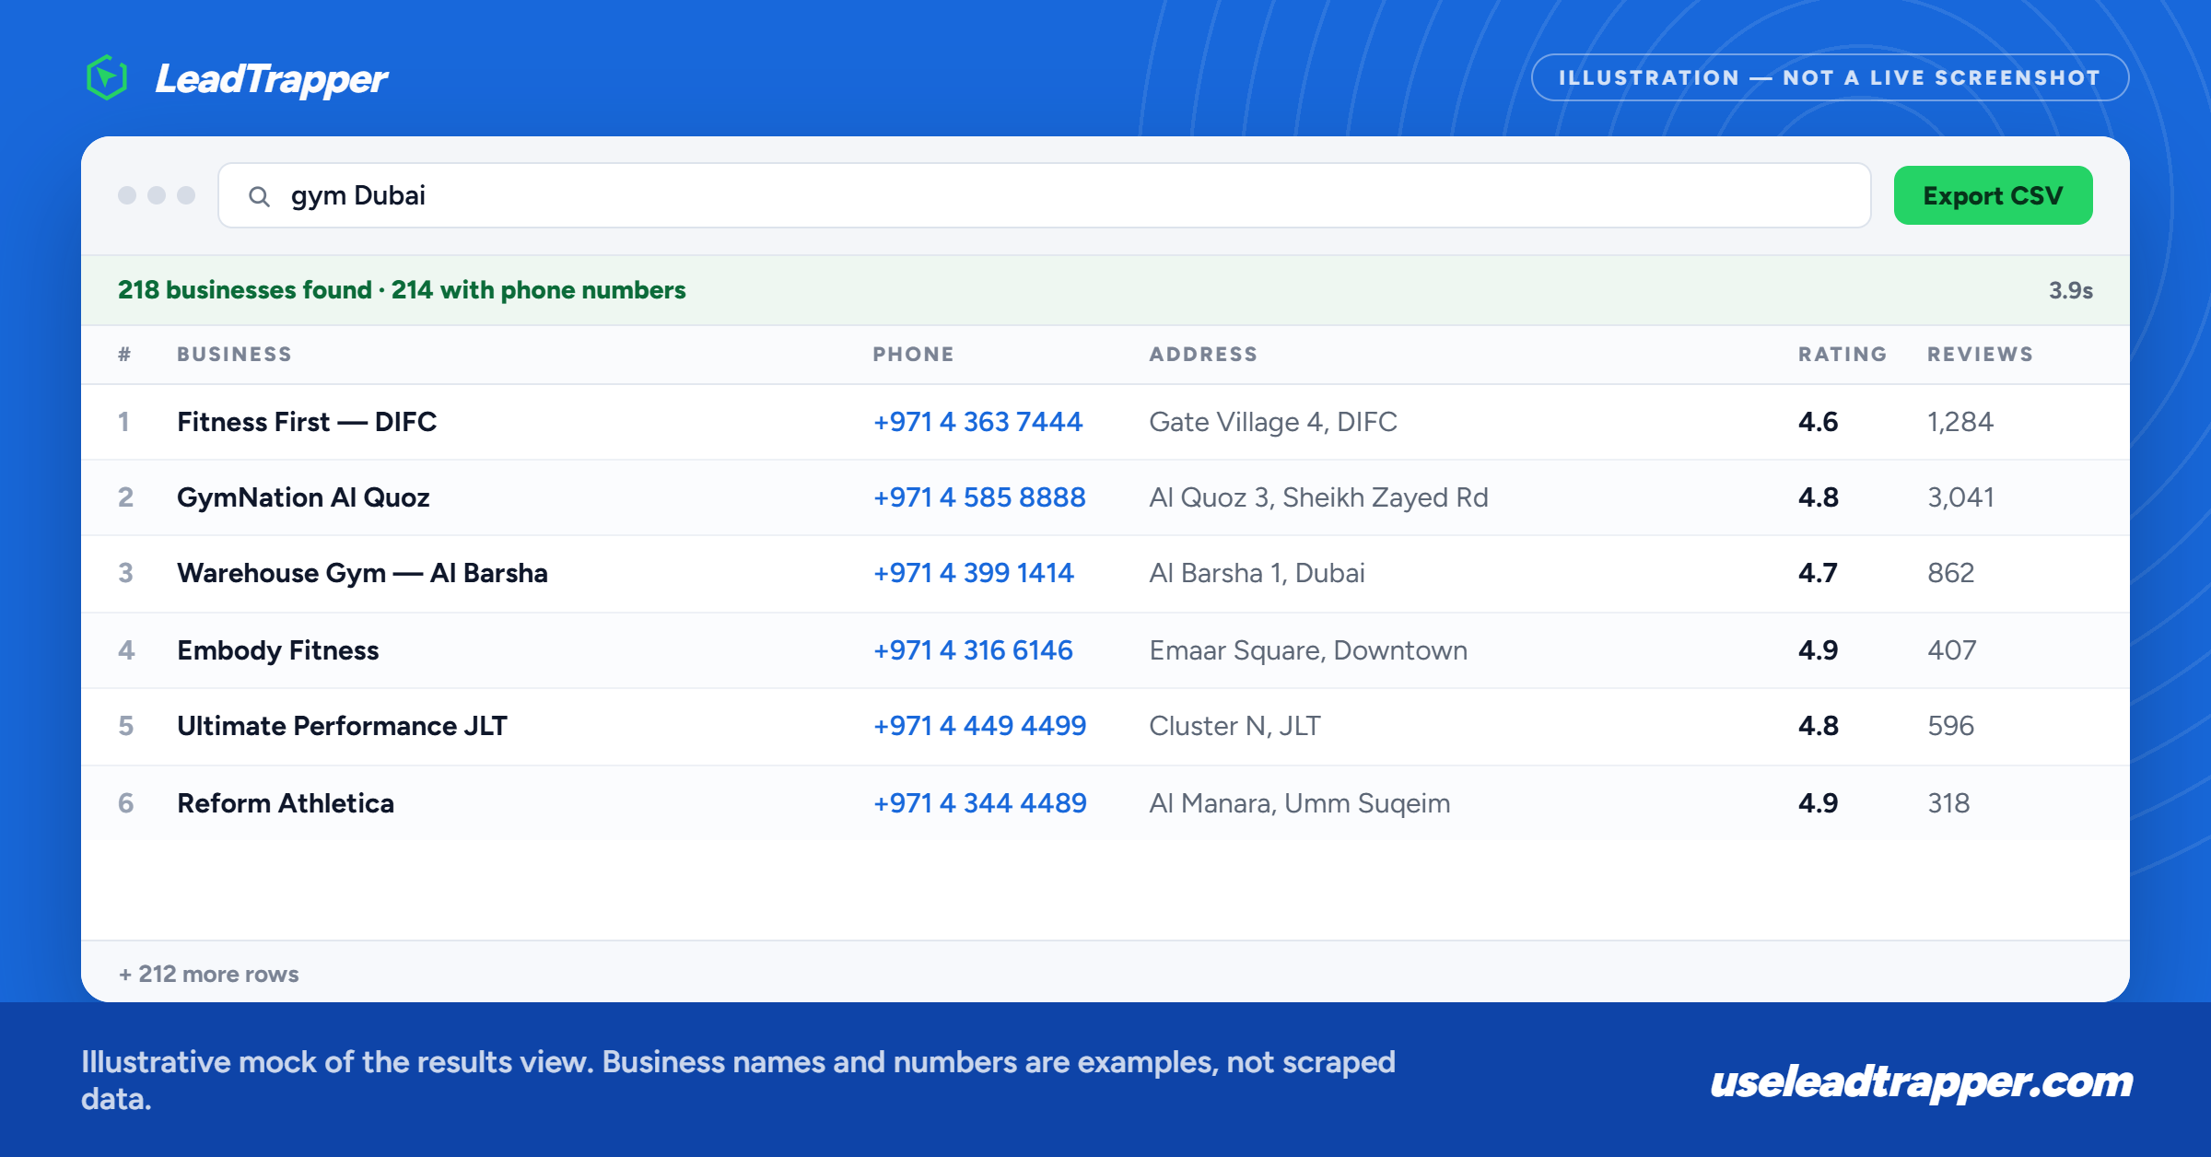The height and width of the screenshot is (1157, 2211).
Task: Click the search field containing gym Dubai
Action: (x=1044, y=195)
